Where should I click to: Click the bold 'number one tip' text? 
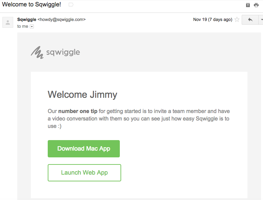click(78, 111)
